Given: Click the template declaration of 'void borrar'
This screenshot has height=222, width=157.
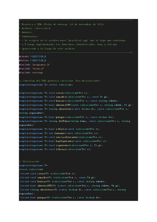Looking at the screenshot, I should pyautogui.click(x=69, y=101).
